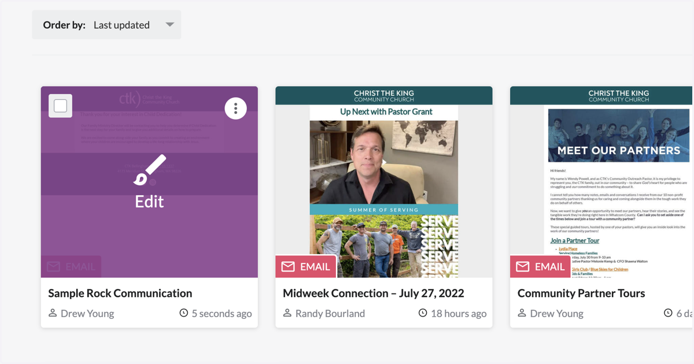Viewport: 694px width, 364px height.
Task: Click the 18 hours ago timestamp
Action: coord(459,314)
